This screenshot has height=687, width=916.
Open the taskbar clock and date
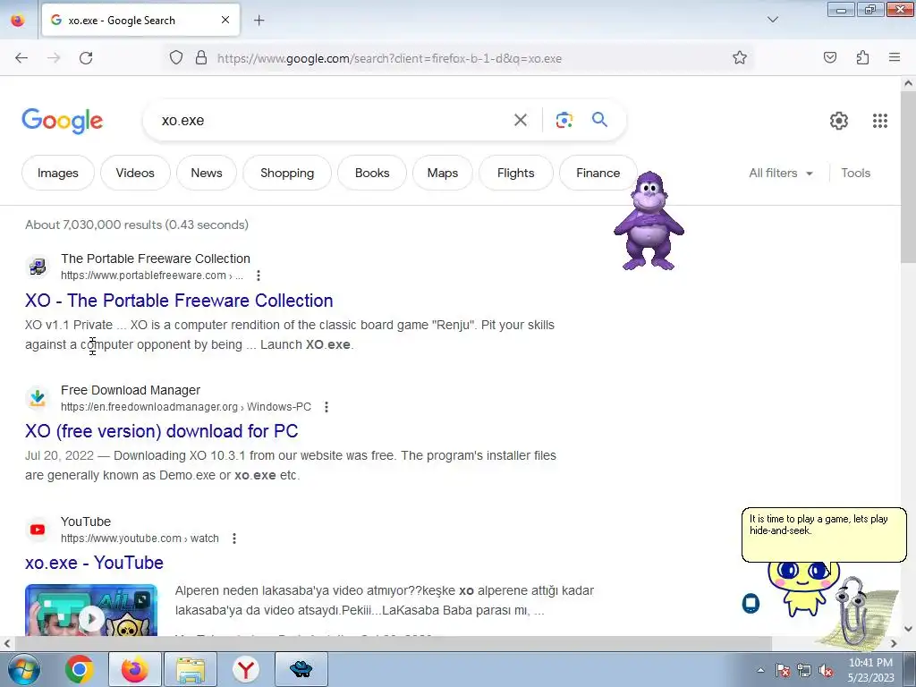click(x=870, y=669)
